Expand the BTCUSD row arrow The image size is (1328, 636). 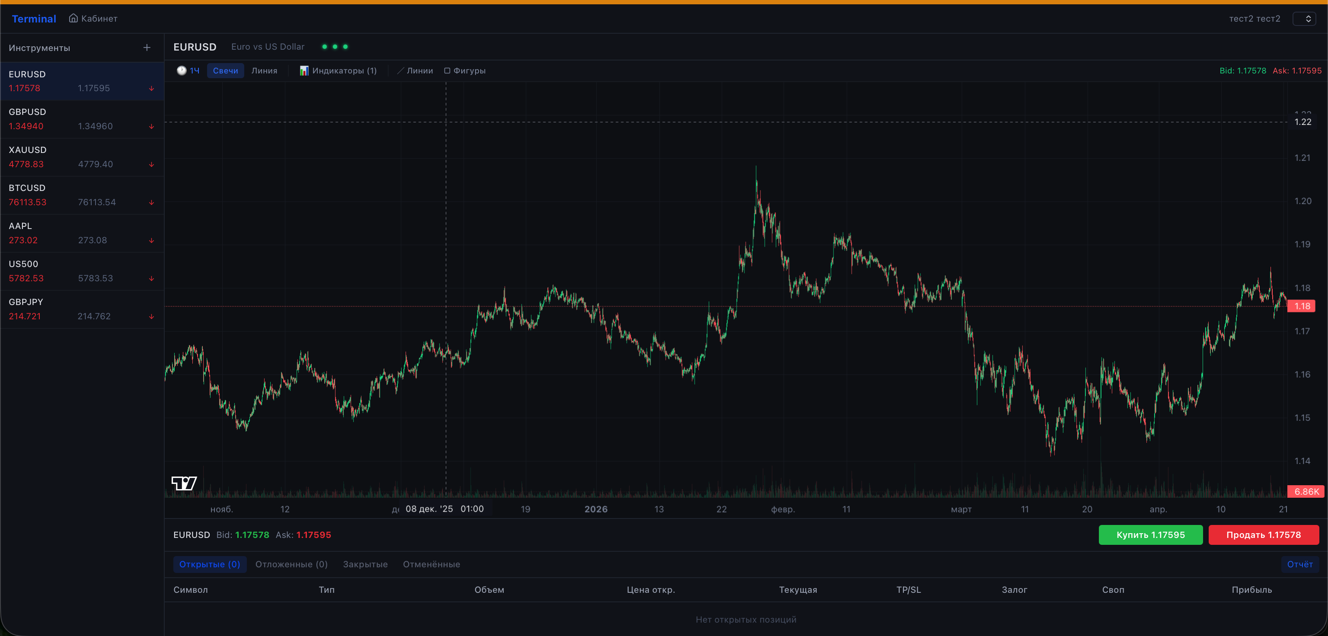click(x=152, y=203)
